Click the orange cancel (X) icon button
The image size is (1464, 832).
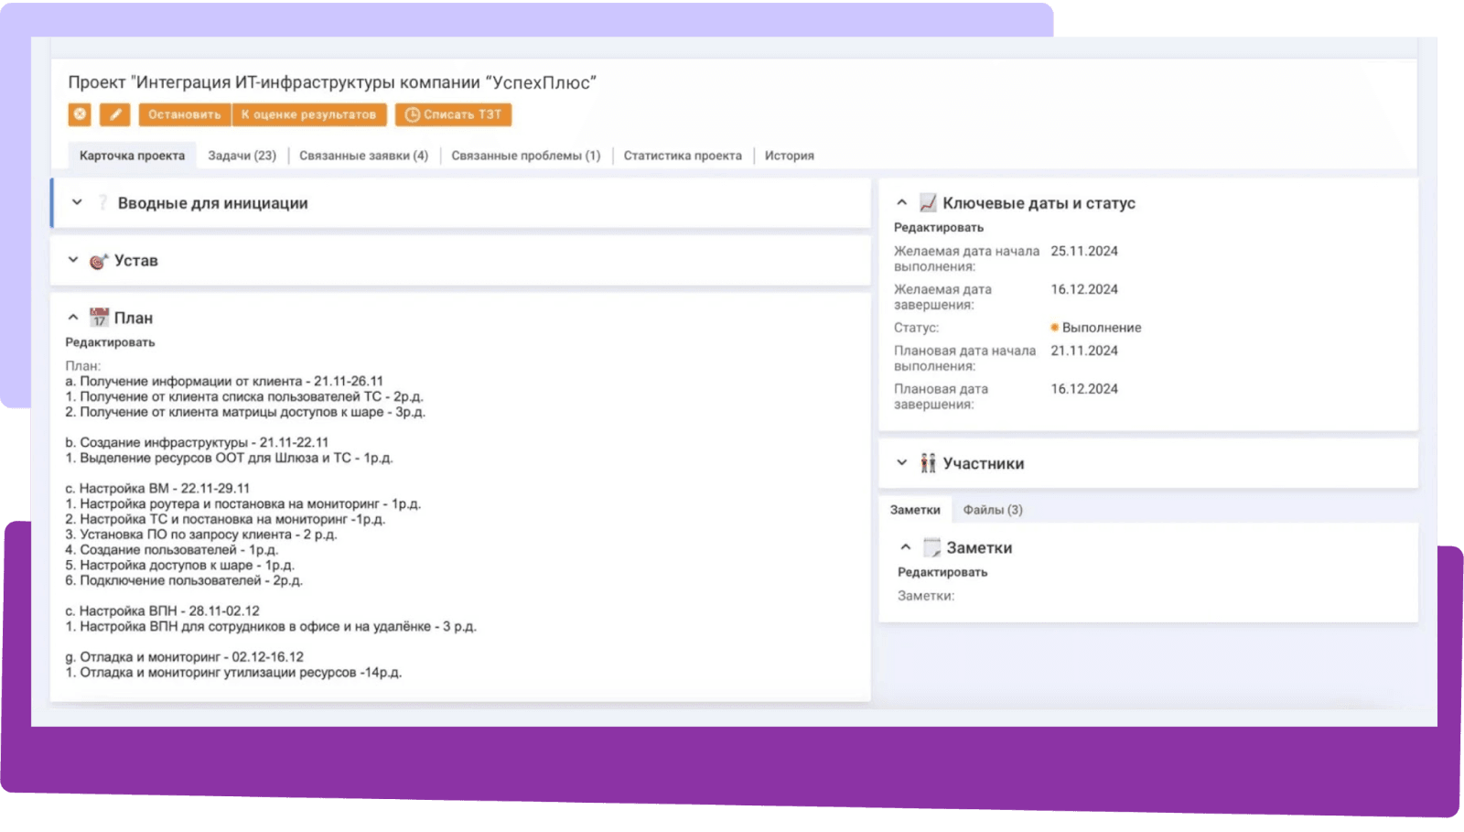80,114
